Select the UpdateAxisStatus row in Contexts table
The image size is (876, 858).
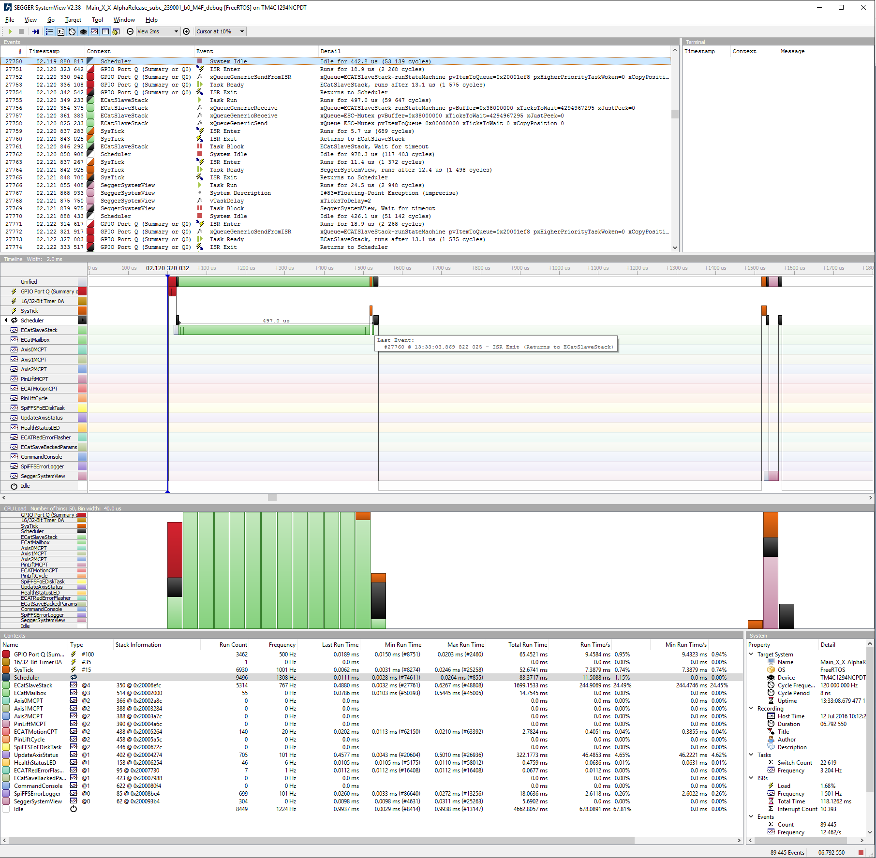click(x=371, y=755)
